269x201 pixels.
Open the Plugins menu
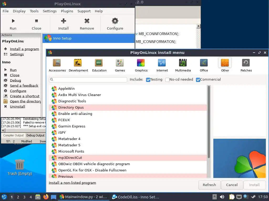tap(67, 11)
